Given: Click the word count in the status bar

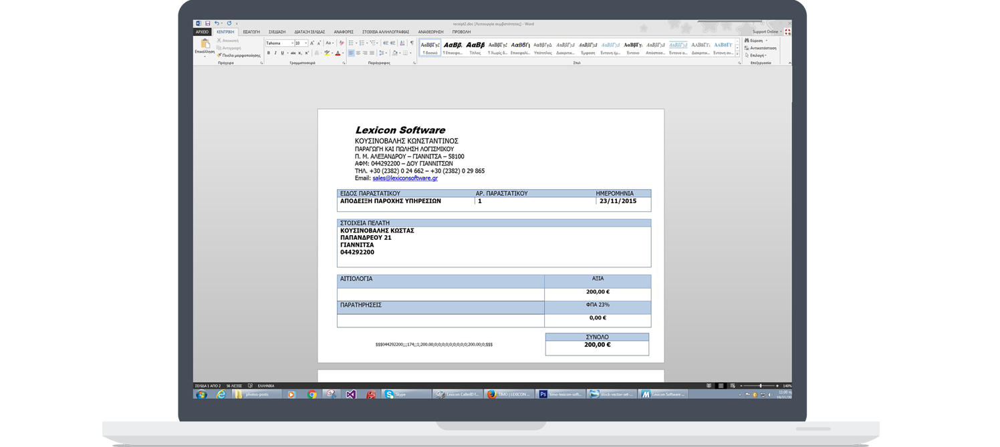Looking at the screenshot, I should [234, 386].
